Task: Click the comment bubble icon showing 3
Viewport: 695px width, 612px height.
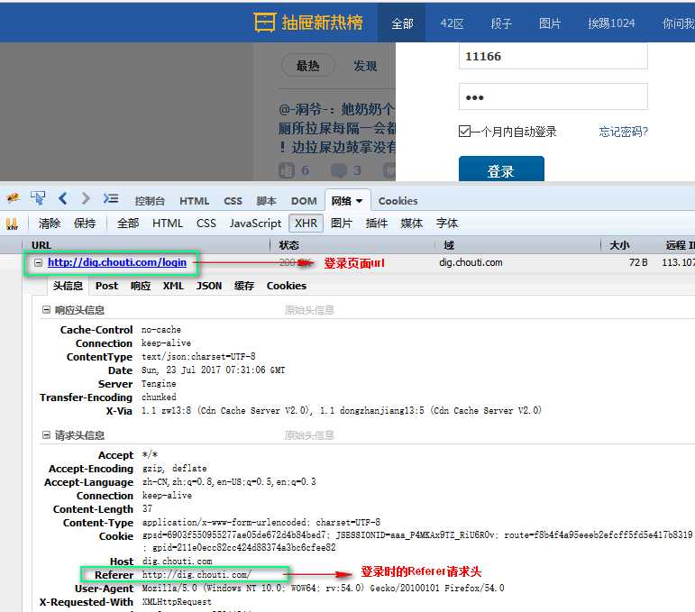Action: pyautogui.click(x=339, y=170)
